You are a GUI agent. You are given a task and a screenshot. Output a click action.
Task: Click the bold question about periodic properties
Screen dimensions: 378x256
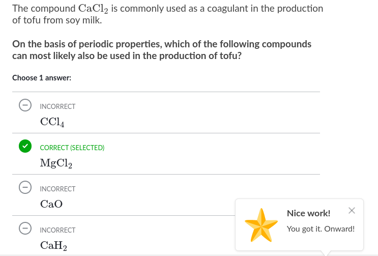click(162, 50)
